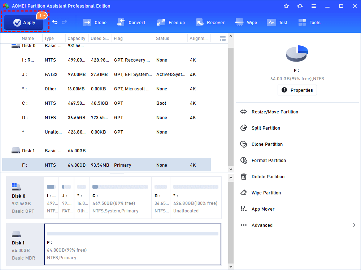This screenshot has height=270, width=361.
Task: Click Disk 1 icon in disk map
Action: click(16, 234)
